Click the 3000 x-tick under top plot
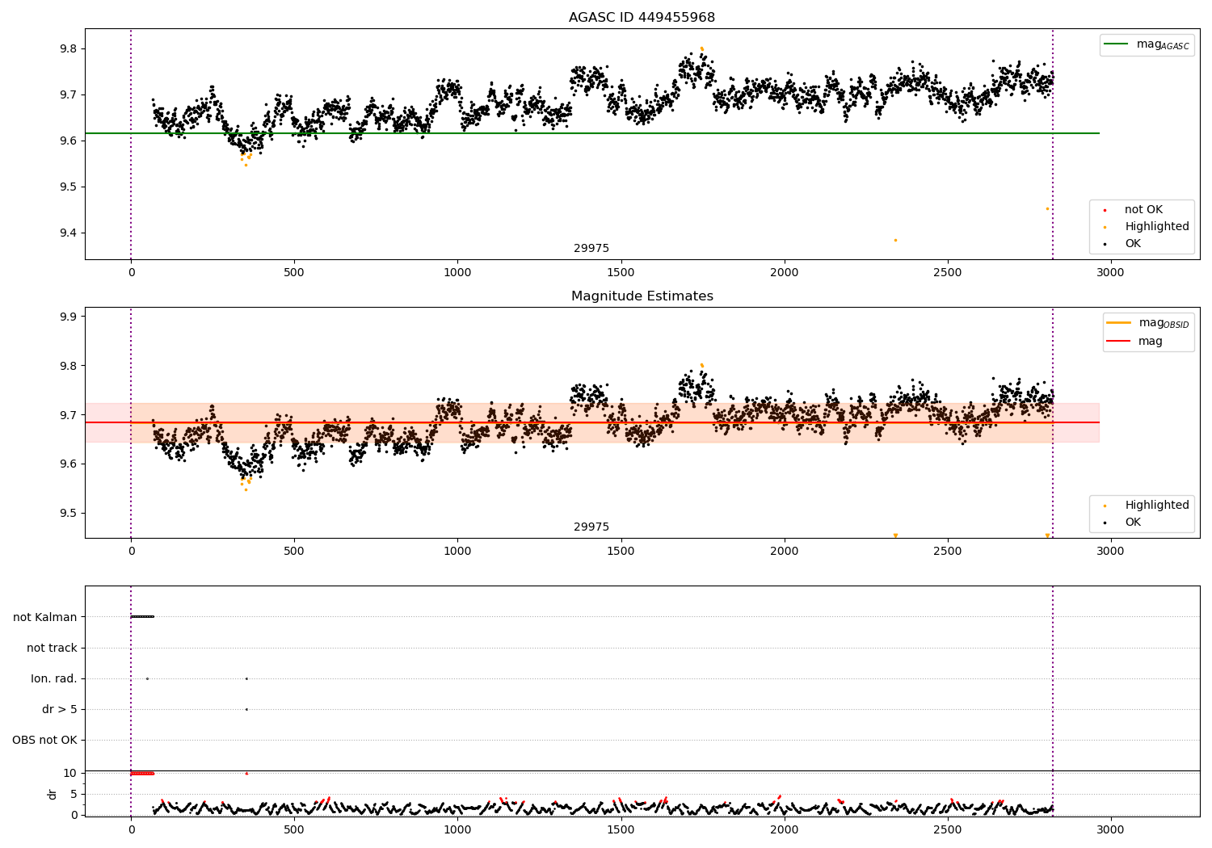Image resolution: width=1212 pixels, height=848 pixels. tap(1110, 273)
